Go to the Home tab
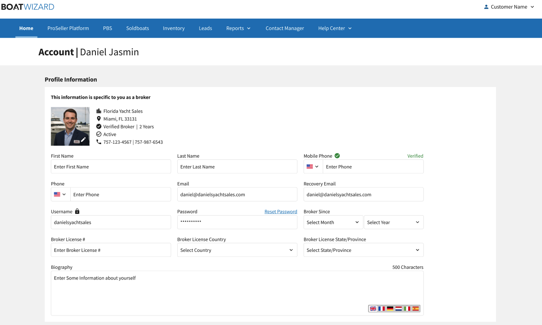 pos(26,28)
